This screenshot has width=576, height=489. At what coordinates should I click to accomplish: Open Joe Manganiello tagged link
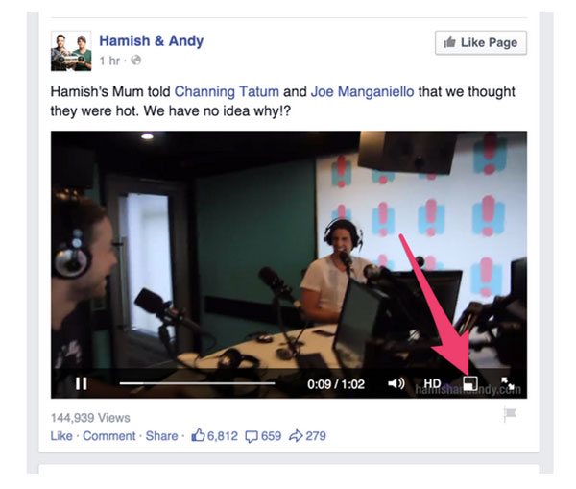362,91
